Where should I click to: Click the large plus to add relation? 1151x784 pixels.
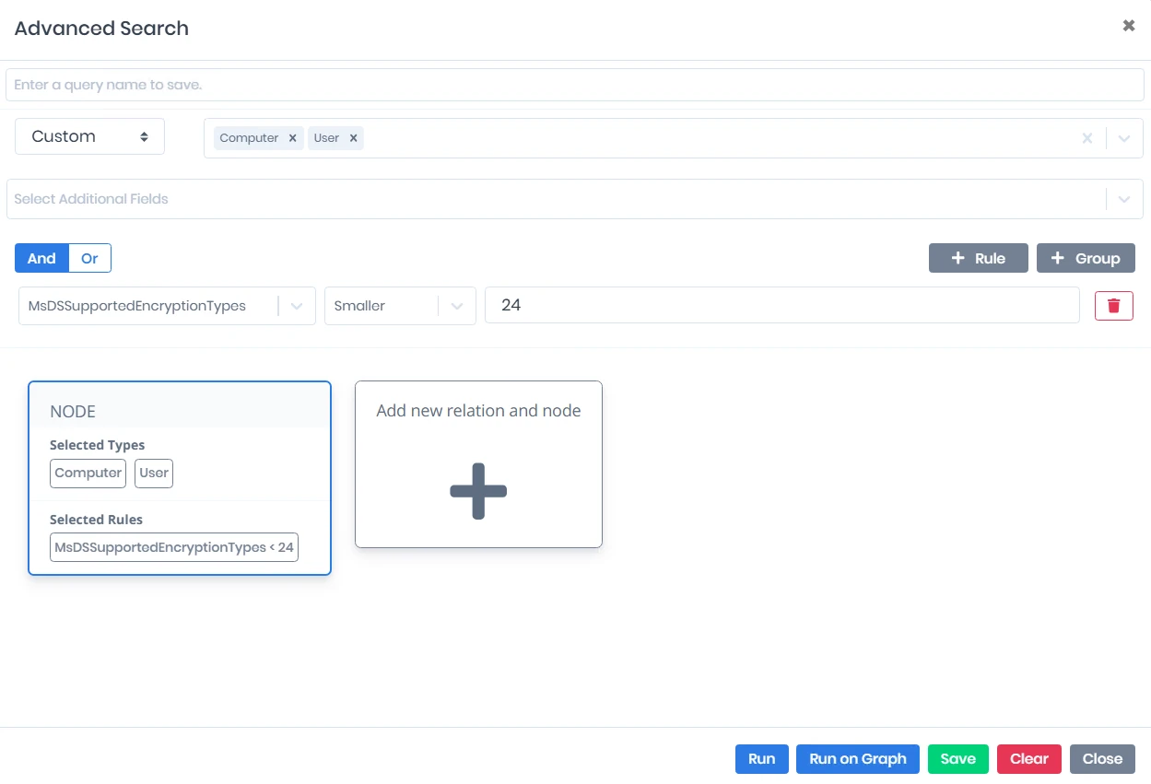pos(478,491)
